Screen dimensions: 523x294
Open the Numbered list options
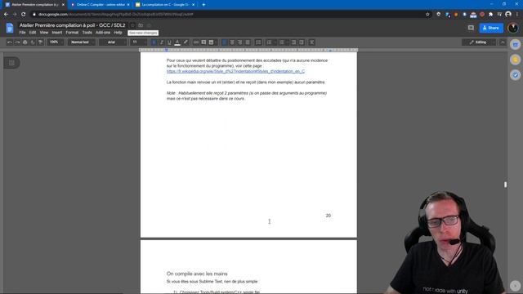[x=270, y=42]
